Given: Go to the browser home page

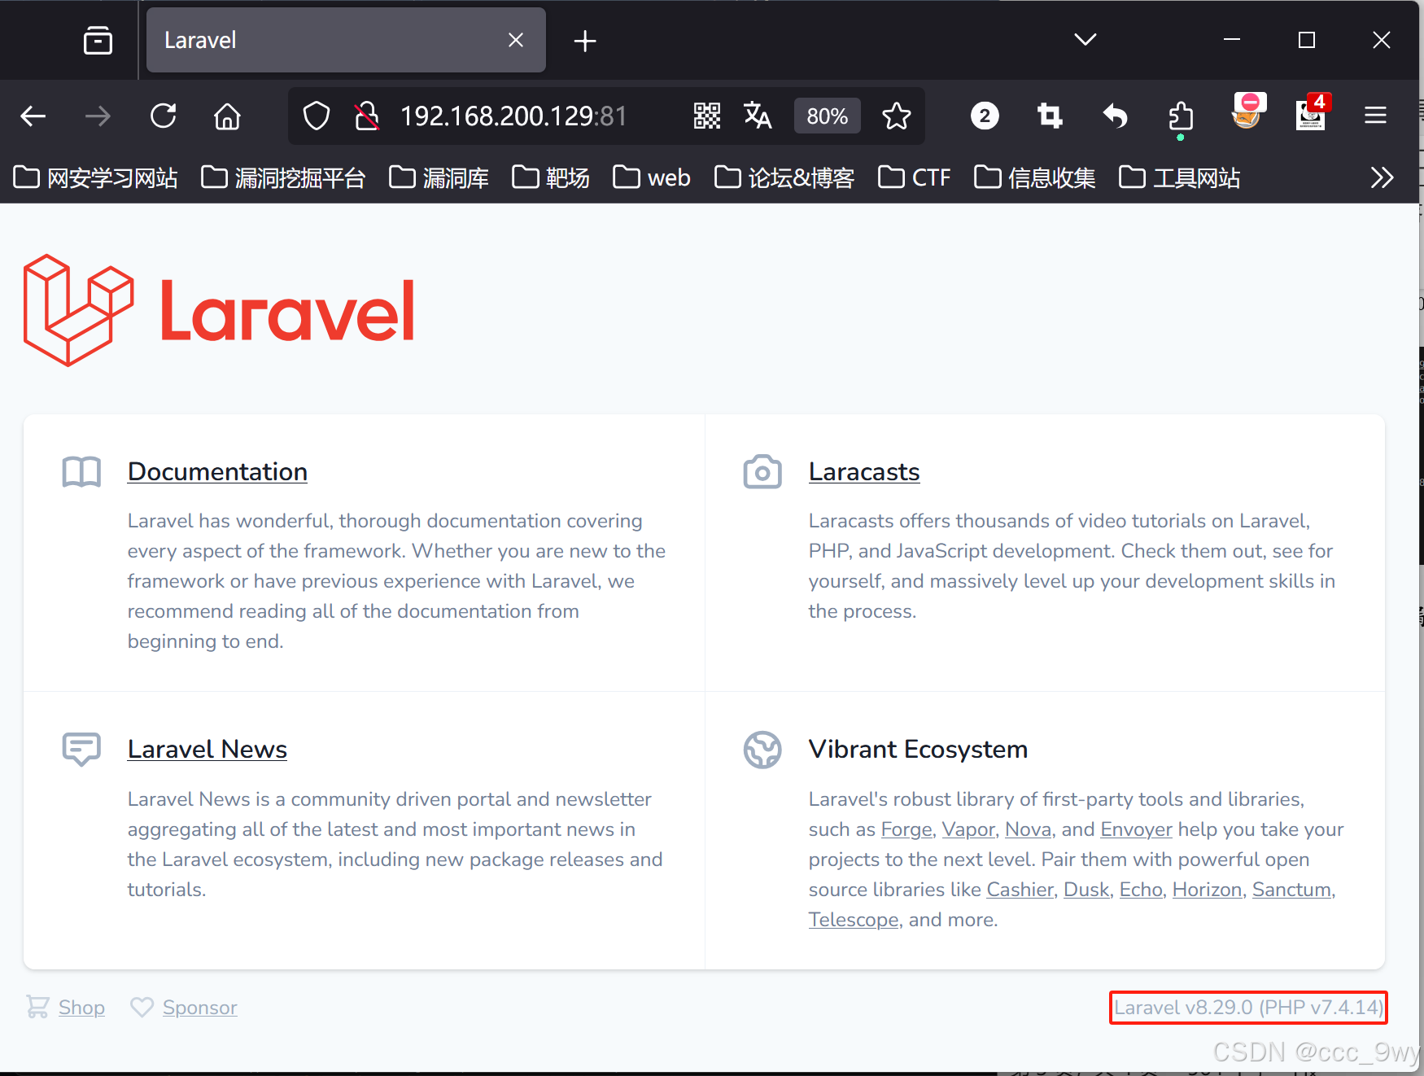Looking at the screenshot, I should point(227,116).
